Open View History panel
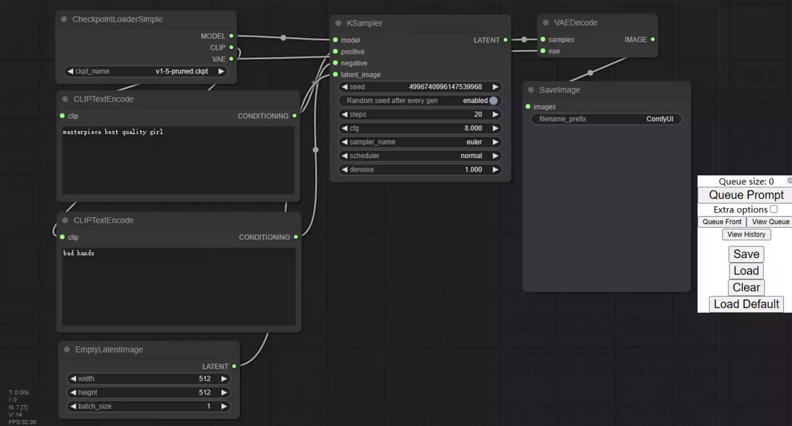The image size is (792, 426). coord(746,234)
